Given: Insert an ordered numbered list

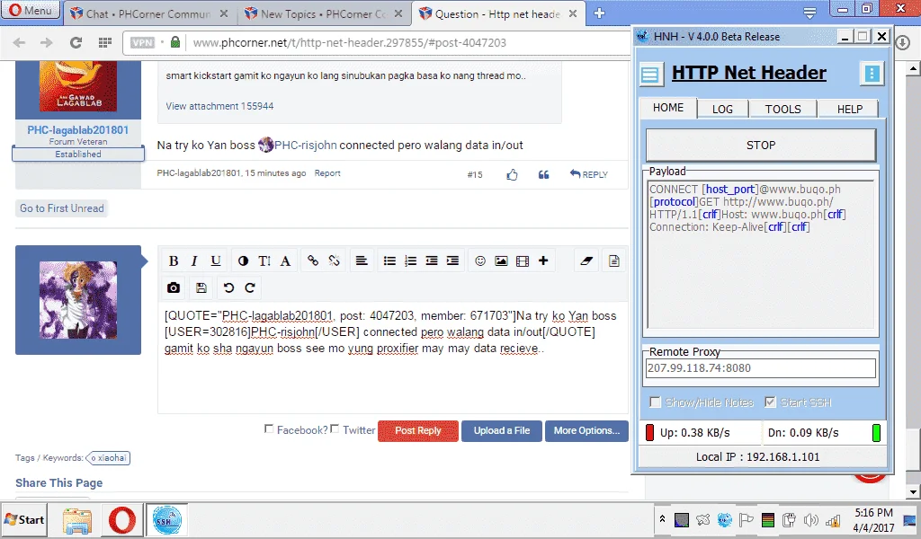Looking at the screenshot, I should (x=410, y=261).
